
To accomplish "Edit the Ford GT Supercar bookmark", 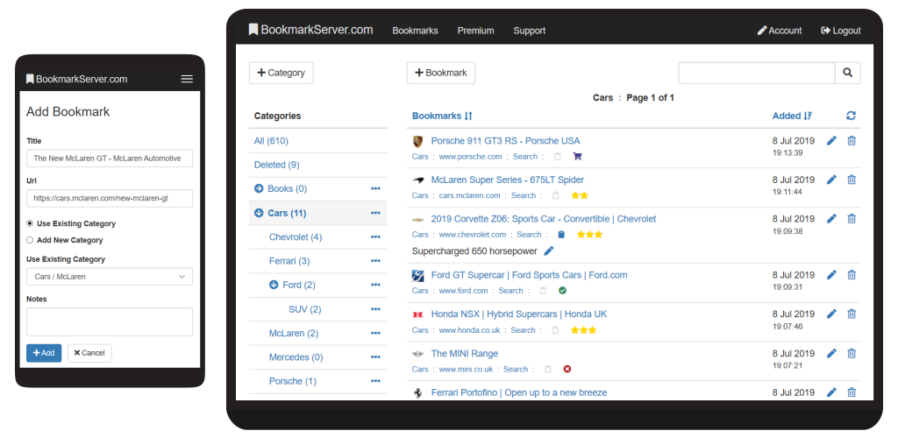I will 831,275.
